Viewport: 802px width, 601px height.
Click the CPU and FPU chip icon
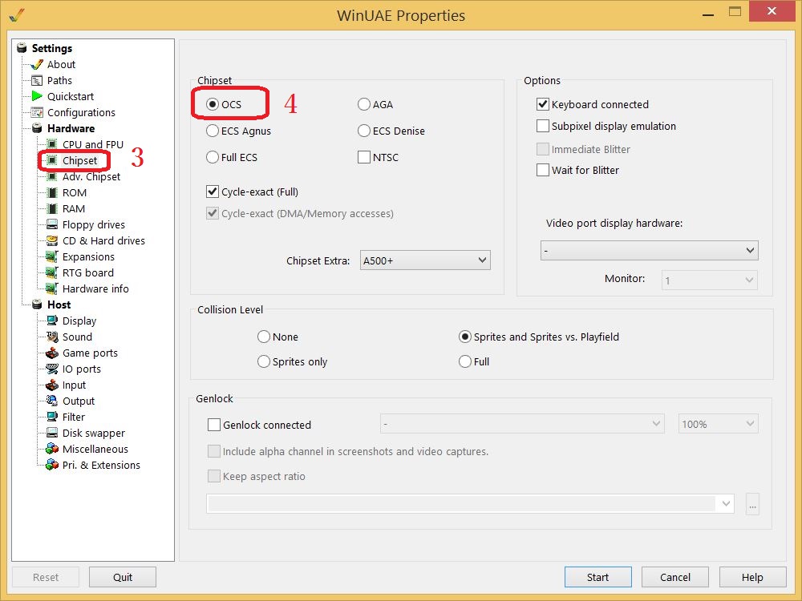coord(51,144)
